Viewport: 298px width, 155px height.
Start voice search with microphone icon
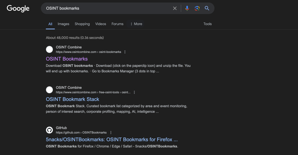click(x=187, y=8)
